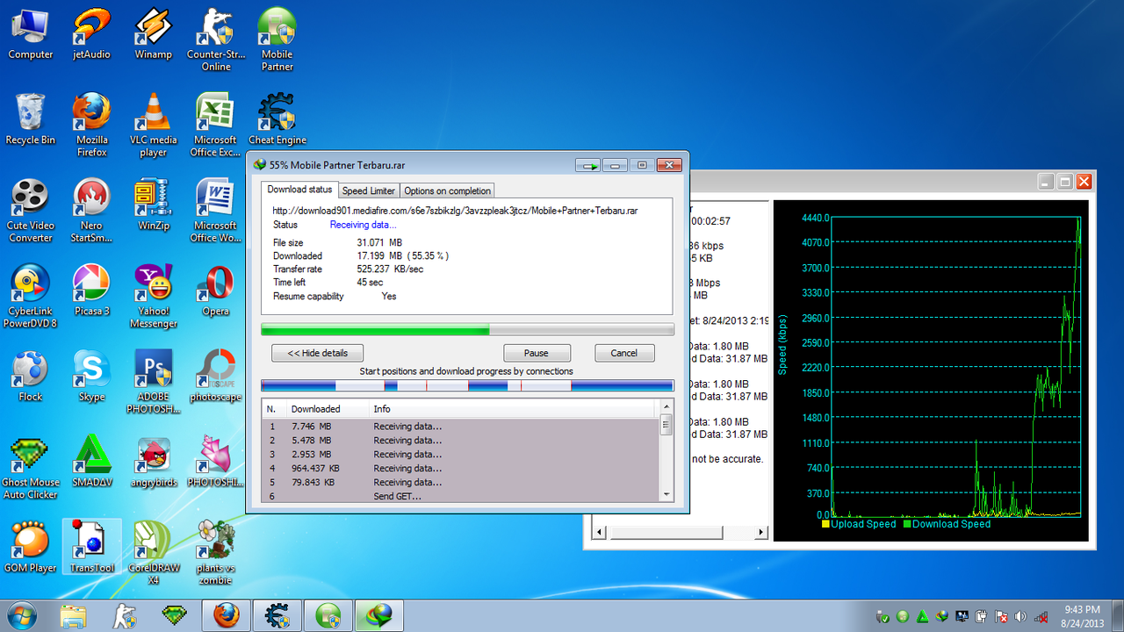Open Mobile Partner from the taskbar
Image resolution: width=1124 pixels, height=632 pixels.
pos(328,616)
